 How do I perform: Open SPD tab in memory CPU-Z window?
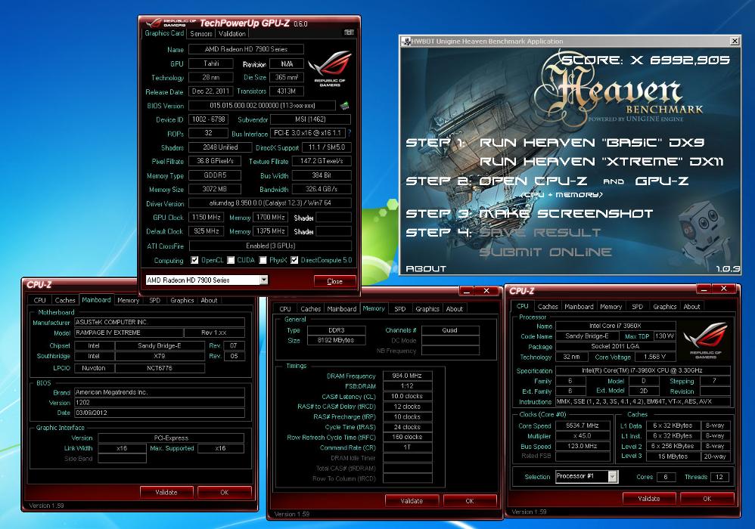[400, 309]
